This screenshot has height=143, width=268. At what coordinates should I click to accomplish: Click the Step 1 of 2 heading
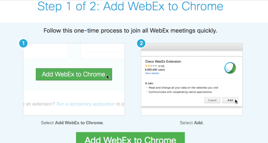(130, 6)
